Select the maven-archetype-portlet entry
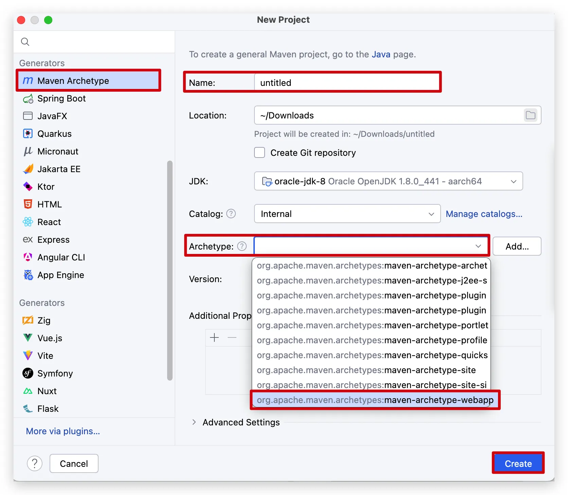 click(371, 325)
